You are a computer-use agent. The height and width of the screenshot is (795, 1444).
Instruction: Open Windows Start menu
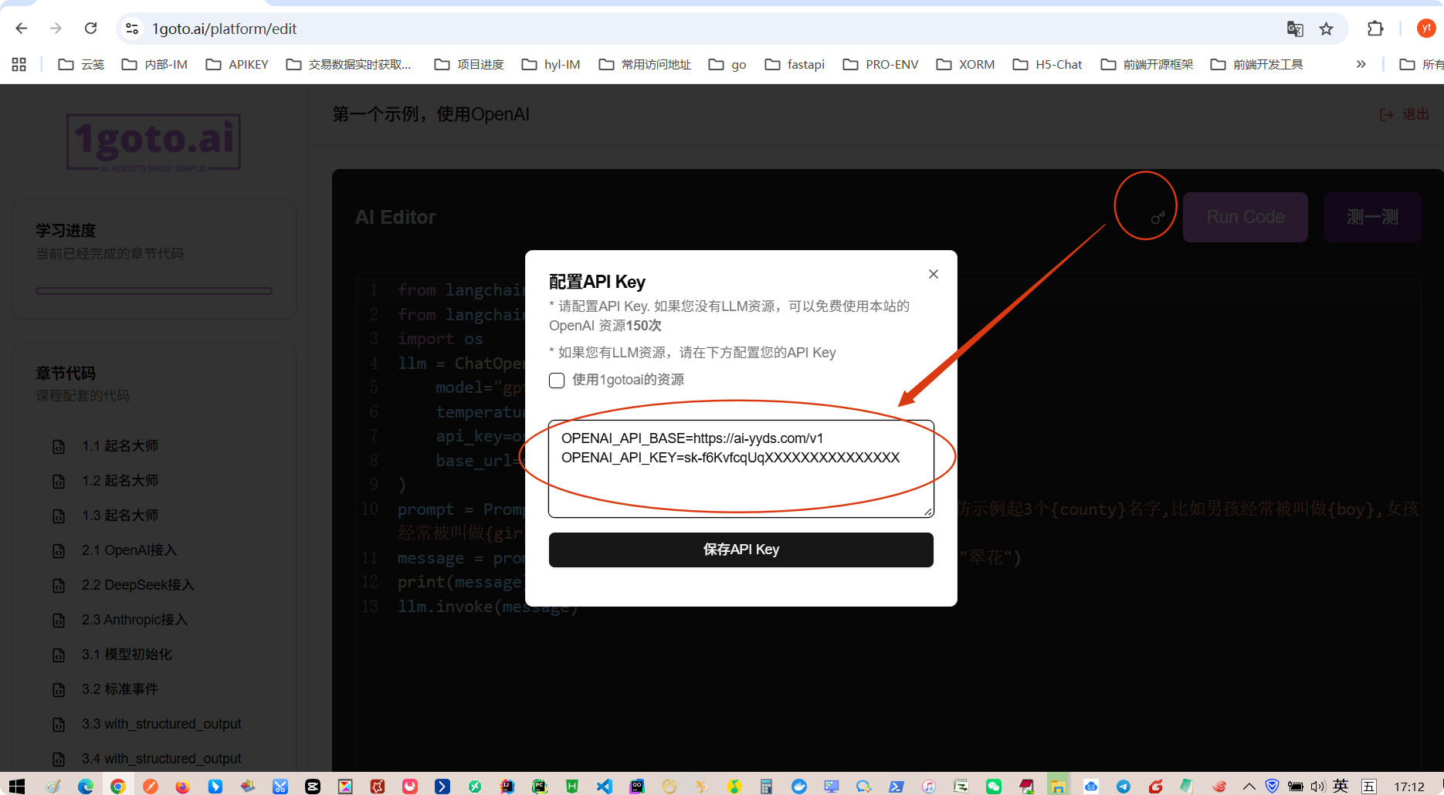pyautogui.click(x=17, y=786)
